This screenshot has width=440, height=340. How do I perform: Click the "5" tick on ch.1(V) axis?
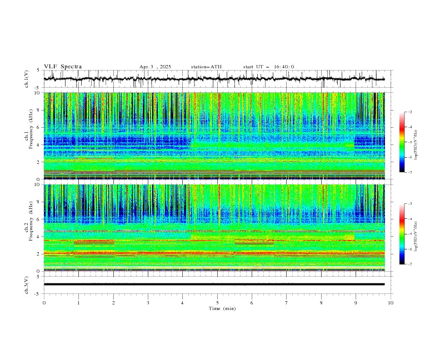(x=39, y=71)
